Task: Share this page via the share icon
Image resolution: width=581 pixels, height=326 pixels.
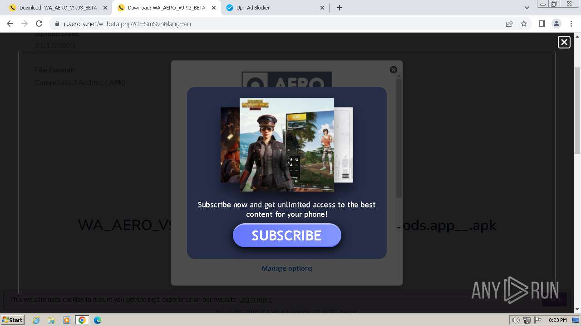Action: (509, 24)
